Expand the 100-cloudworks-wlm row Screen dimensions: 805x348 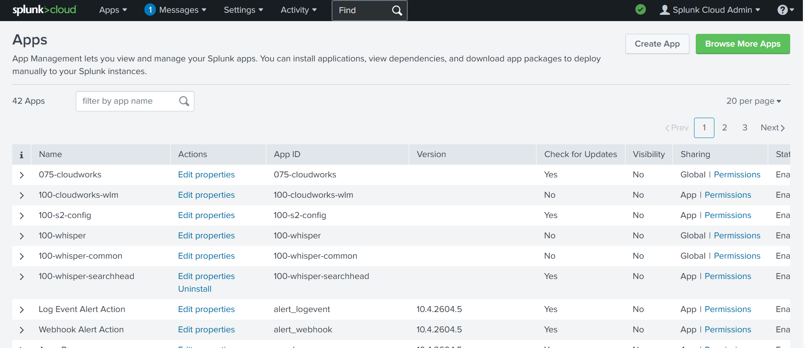click(22, 195)
